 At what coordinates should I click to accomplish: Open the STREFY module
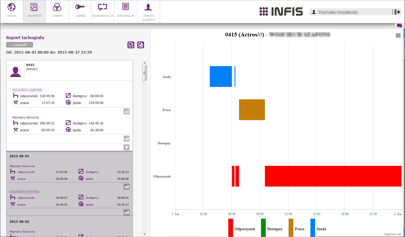pos(57,11)
